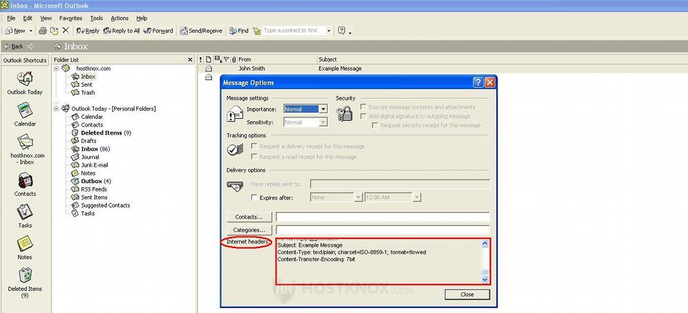Click the Categories... button

pos(249,230)
